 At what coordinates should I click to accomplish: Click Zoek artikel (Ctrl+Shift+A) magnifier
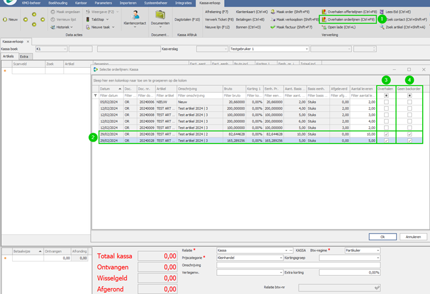[382, 27]
